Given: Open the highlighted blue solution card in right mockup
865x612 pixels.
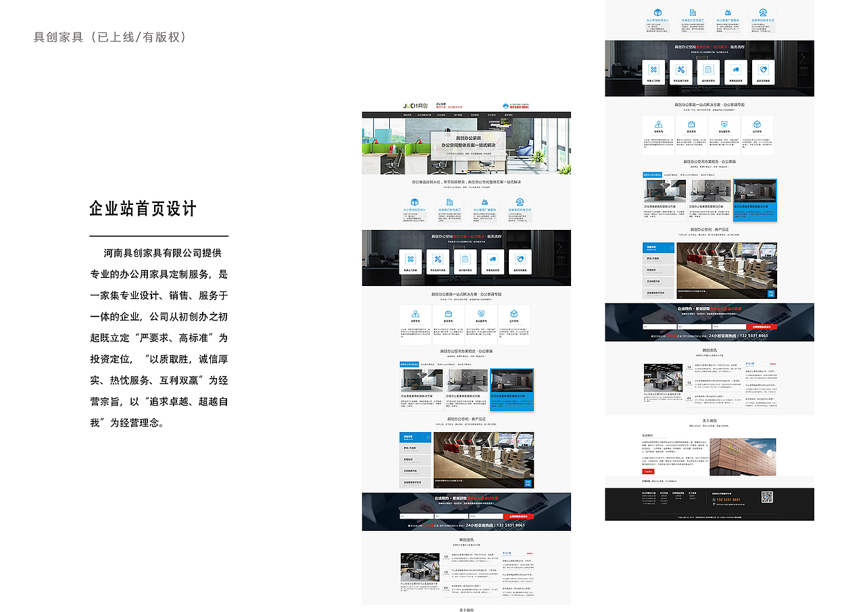Looking at the screenshot, I should pyautogui.click(x=755, y=199).
